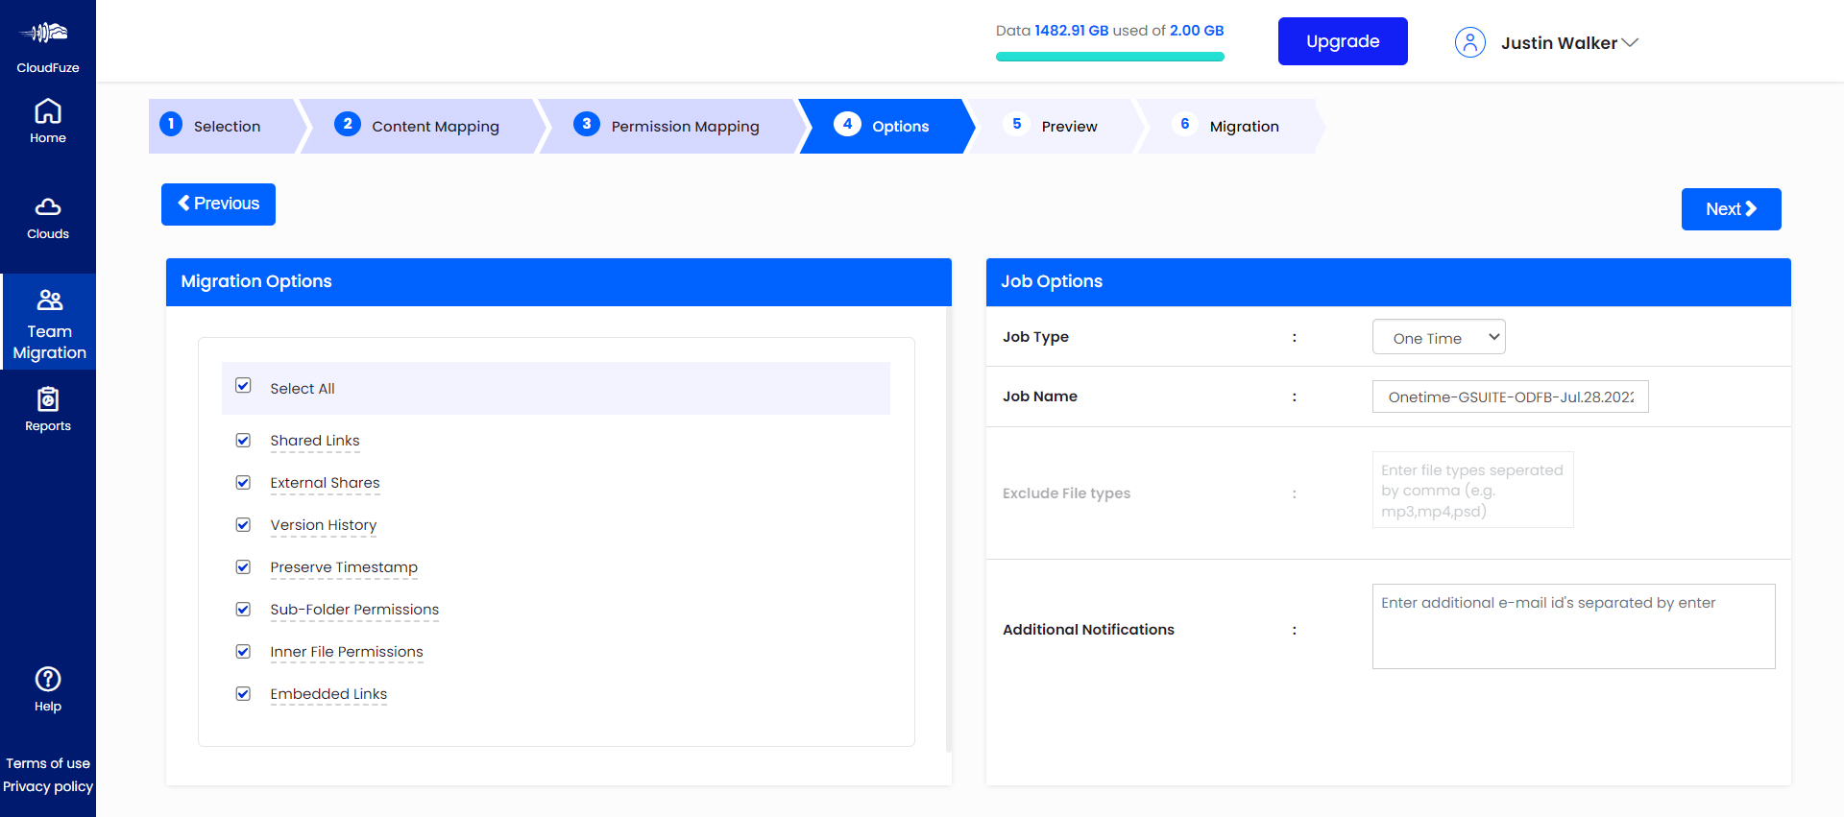
Task: Click the 2.00 GB data limit value
Action: [1197, 31]
